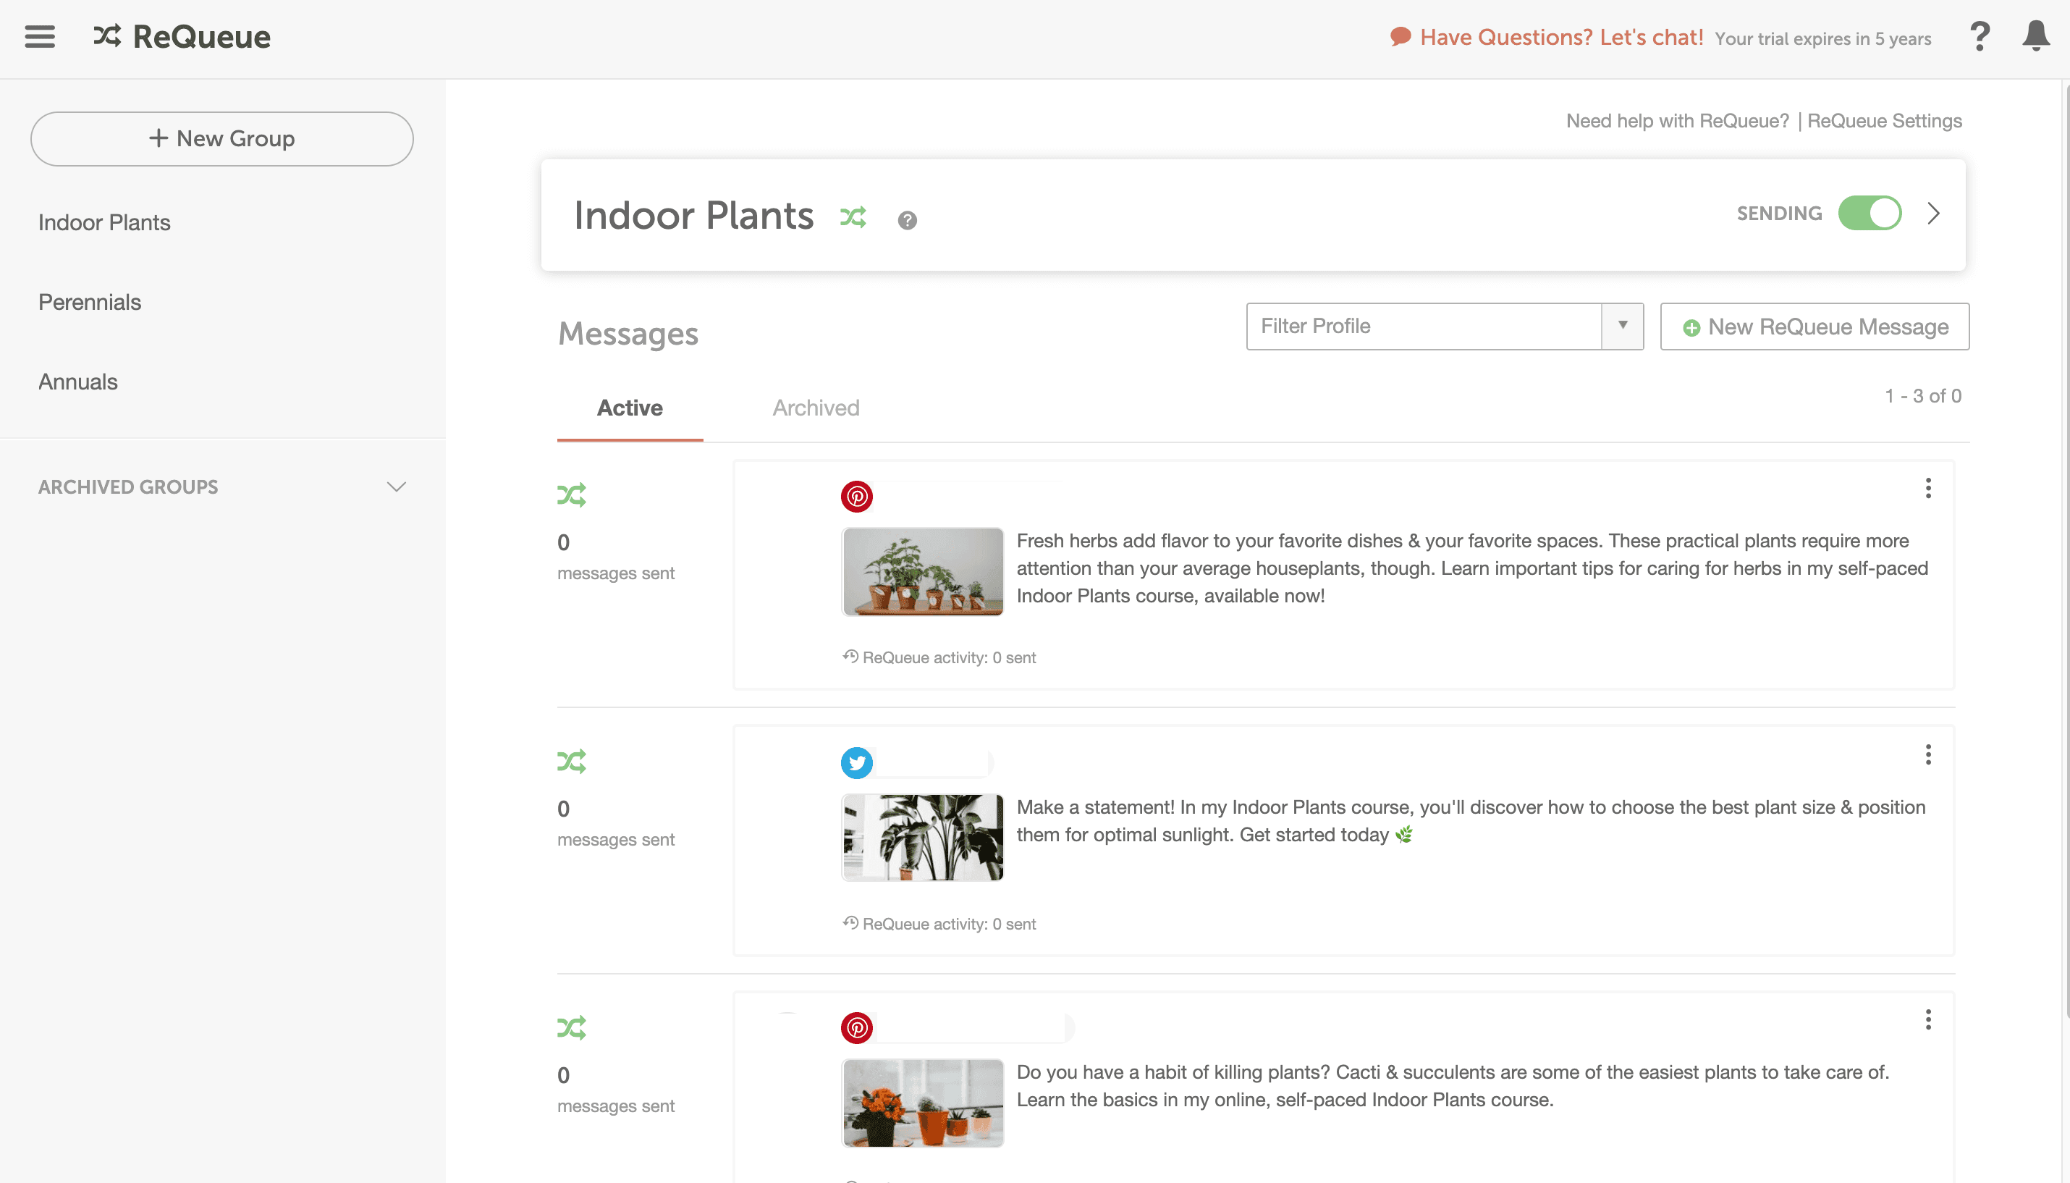
Task: Open the hamburger navigation menu
Action: (x=40, y=37)
